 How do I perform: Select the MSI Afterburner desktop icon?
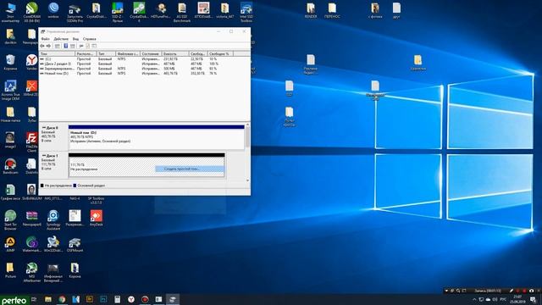pos(32,273)
